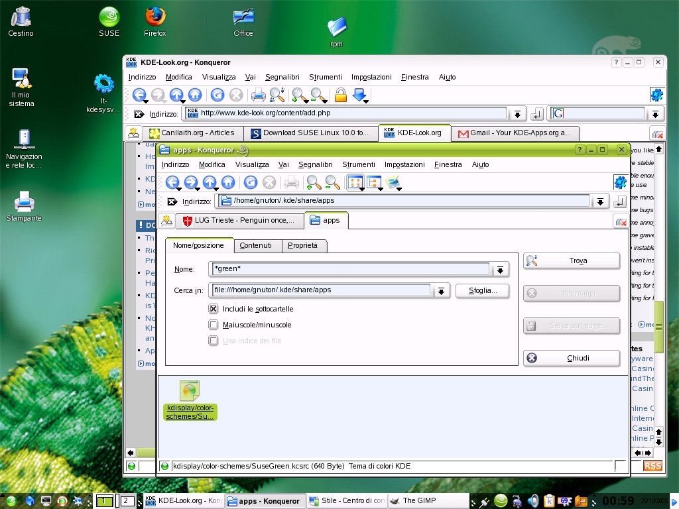Click Home icon in KDE-Look Konqueror toolbar
This screenshot has width=679, height=509.
point(195,95)
